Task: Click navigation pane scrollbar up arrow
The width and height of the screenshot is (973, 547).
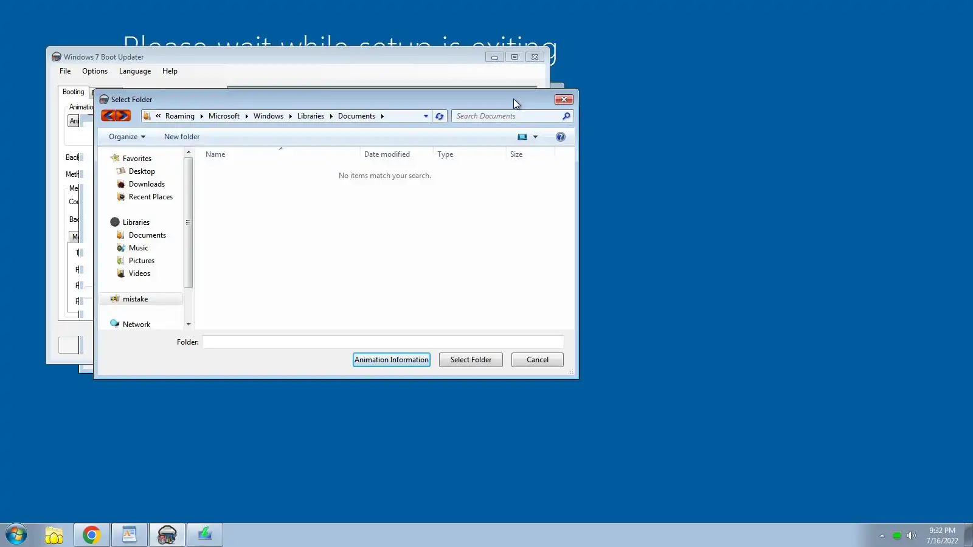Action: pos(189,152)
